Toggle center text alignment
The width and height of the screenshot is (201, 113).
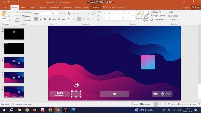tap(79, 19)
